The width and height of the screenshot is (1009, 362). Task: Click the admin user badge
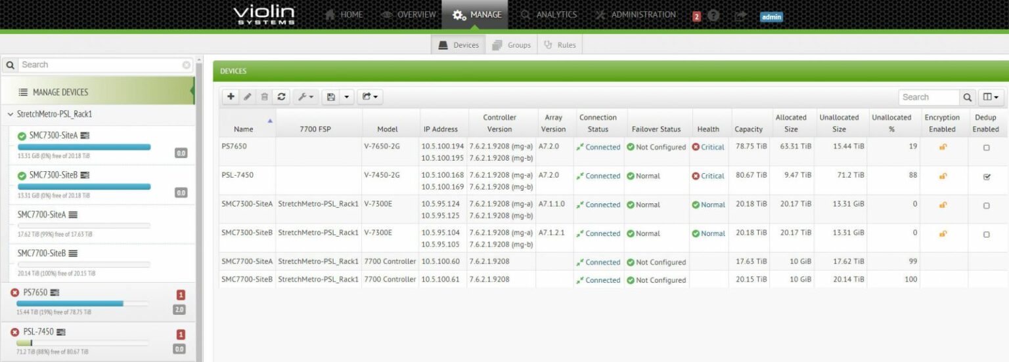click(x=771, y=17)
